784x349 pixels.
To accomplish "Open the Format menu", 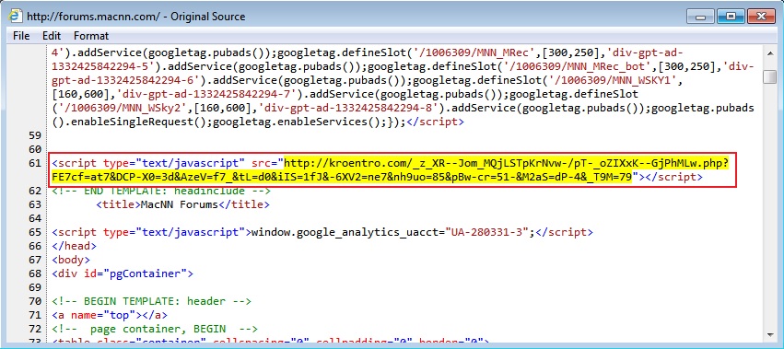I will coord(91,36).
